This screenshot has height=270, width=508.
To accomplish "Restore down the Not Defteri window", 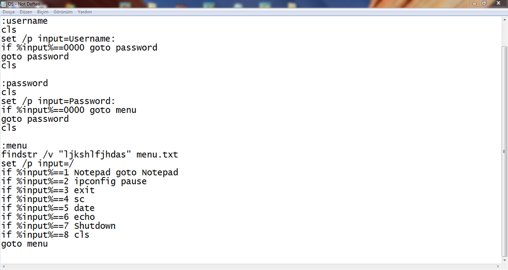I will [x=484, y=3].
